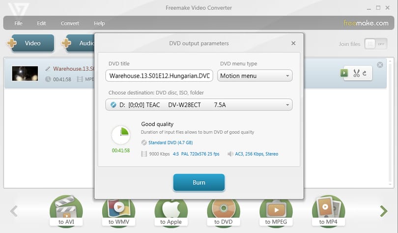Toggle the Join files switch

(x=376, y=44)
